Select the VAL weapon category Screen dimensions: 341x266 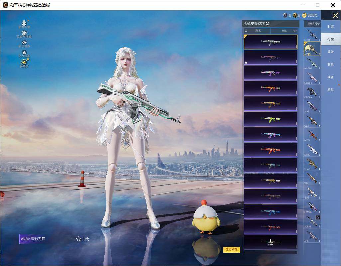[x=312, y=178]
